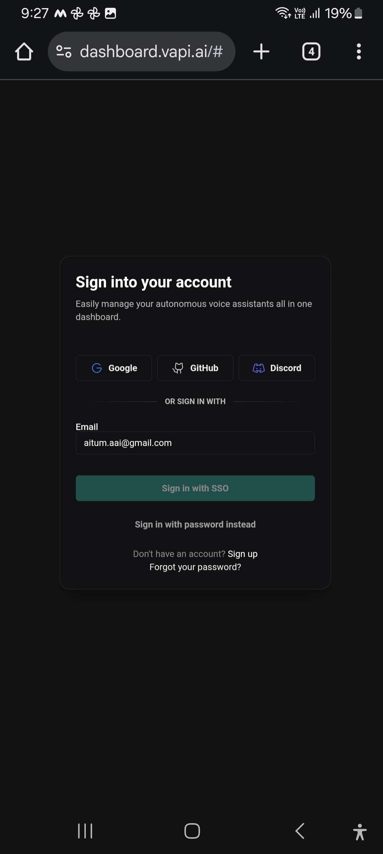Choose Sign in with password instead

tap(195, 525)
